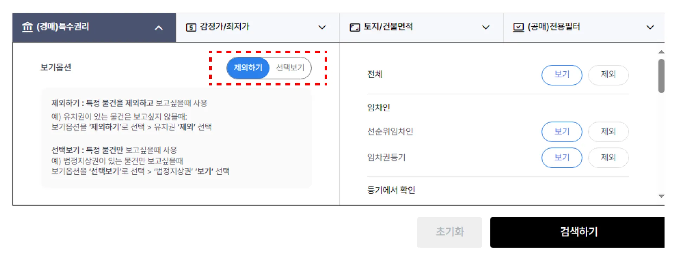Image resolution: width=674 pixels, height=256 pixels.
Task: Switch view option to 제외하기
Action: click(x=248, y=68)
